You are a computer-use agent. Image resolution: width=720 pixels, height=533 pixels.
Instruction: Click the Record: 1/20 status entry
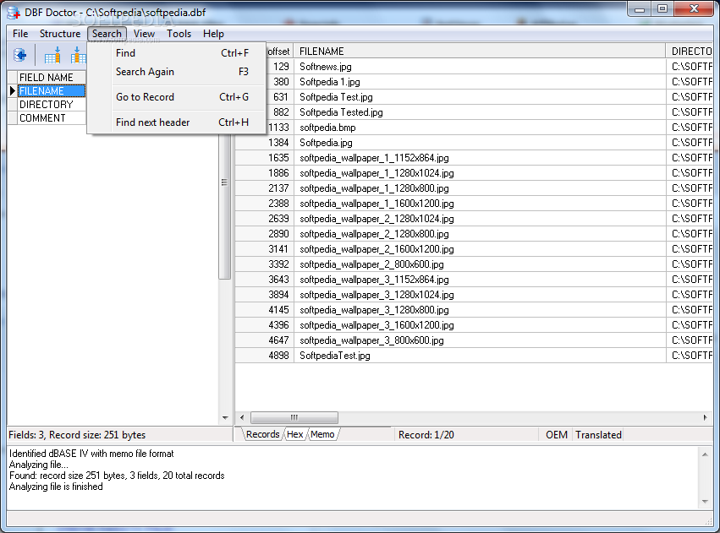(x=426, y=434)
